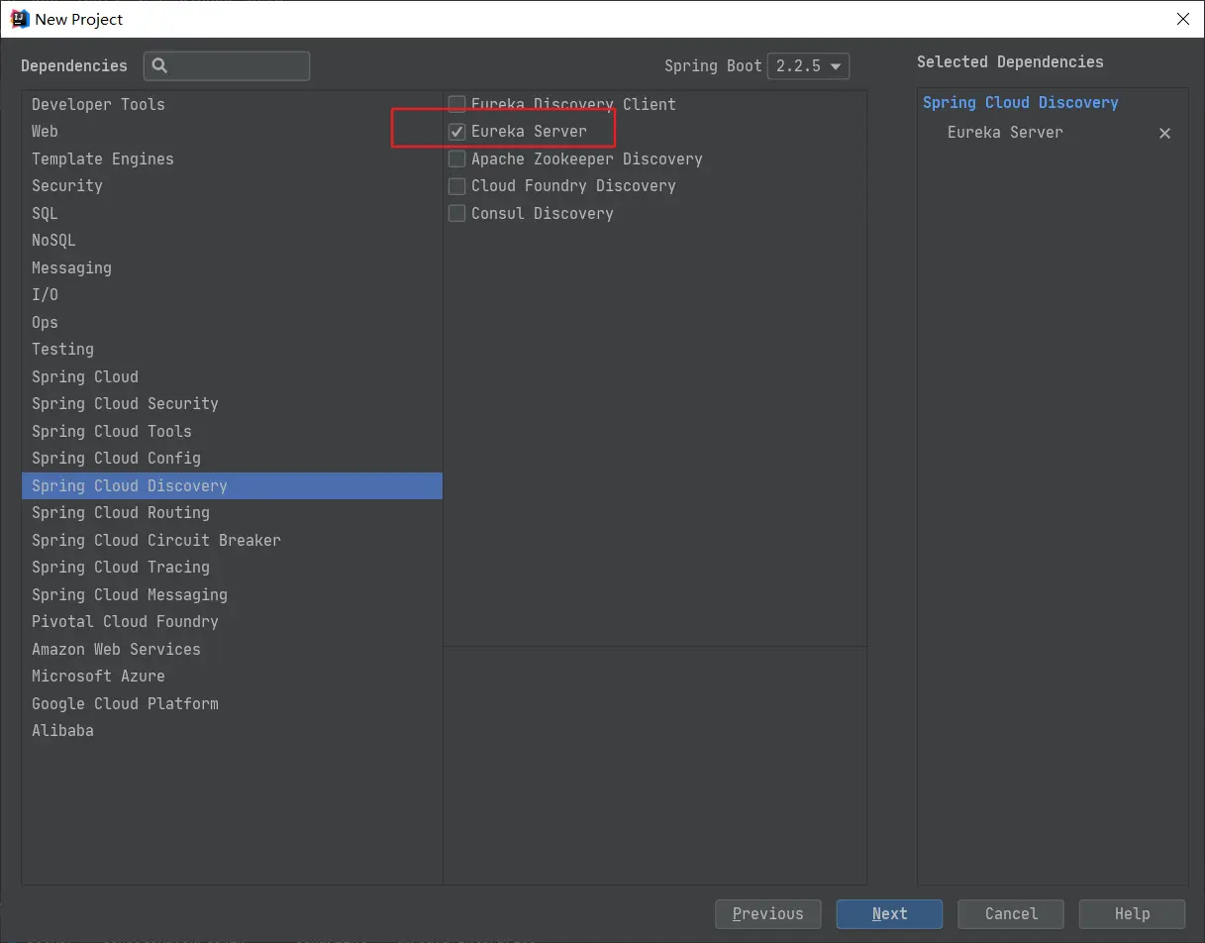Select Pivotal Cloud Foundry category
Image resolution: width=1205 pixels, height=943 pixels.
(x=232, y=622)
